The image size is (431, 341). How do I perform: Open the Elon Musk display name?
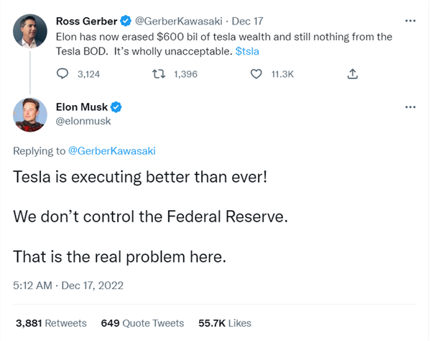81,107
